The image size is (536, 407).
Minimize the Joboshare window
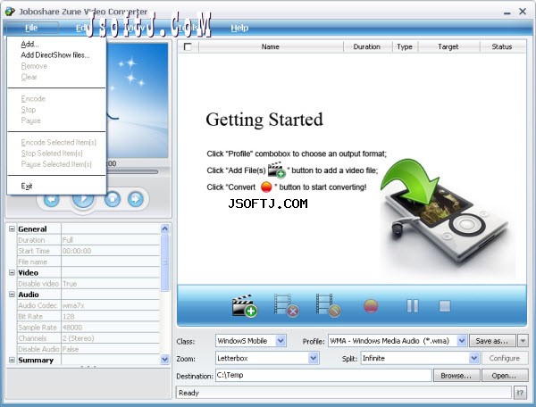(x=507, y=12)
